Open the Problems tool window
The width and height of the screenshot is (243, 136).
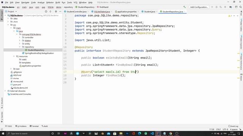coord(21,126)
